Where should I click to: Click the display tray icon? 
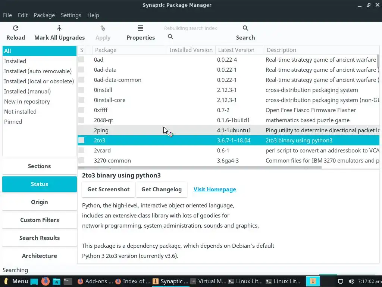pos(341,281)
